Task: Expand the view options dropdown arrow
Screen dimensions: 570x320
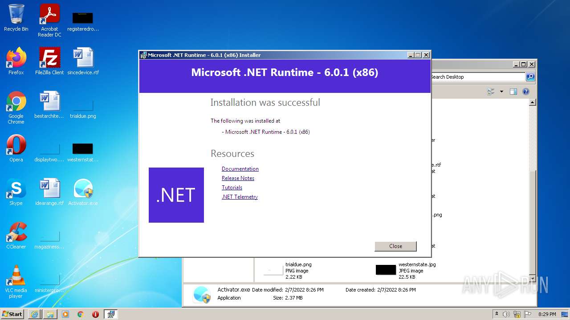Action: click(501, 92)
